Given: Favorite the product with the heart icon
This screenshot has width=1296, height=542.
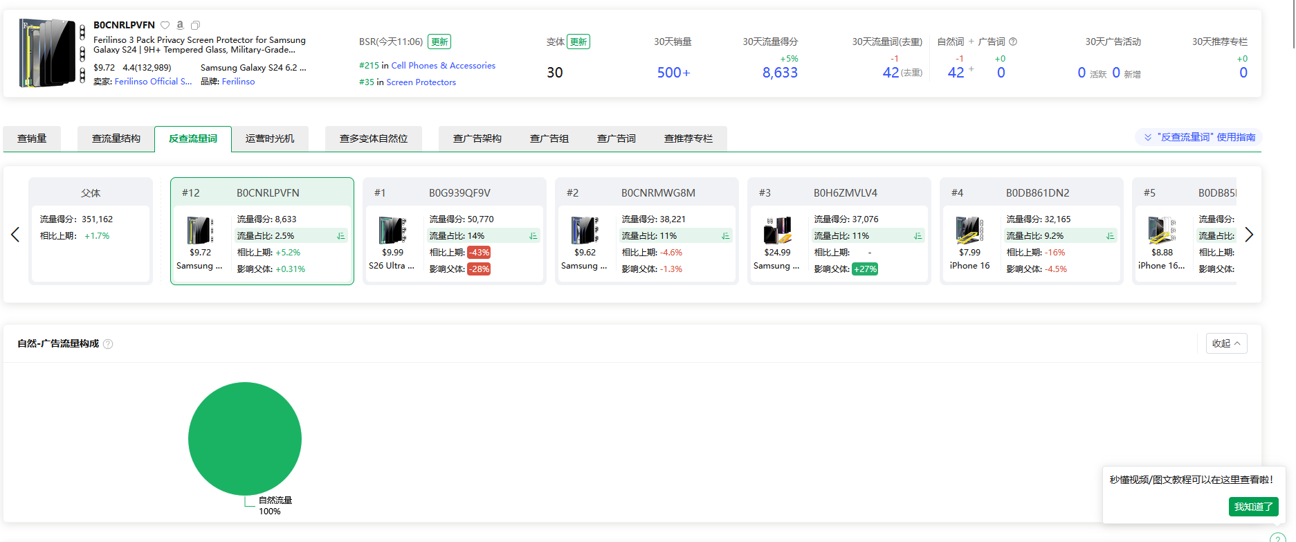Looking at the screenshot, I should (165, 26).
